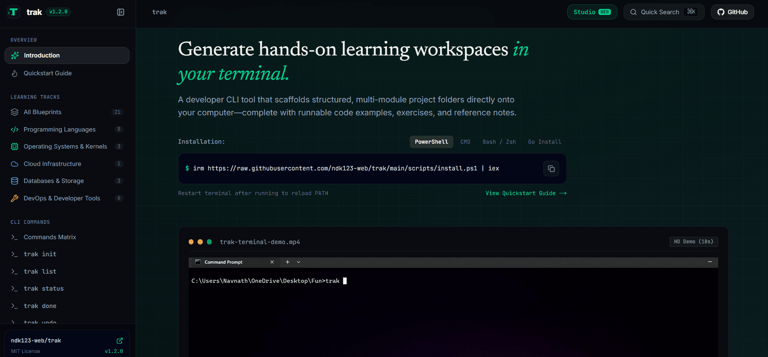The image size is (768, 357).
Task: Click the Commands Matrix terminal icon
Action: [x=15, y=237]
